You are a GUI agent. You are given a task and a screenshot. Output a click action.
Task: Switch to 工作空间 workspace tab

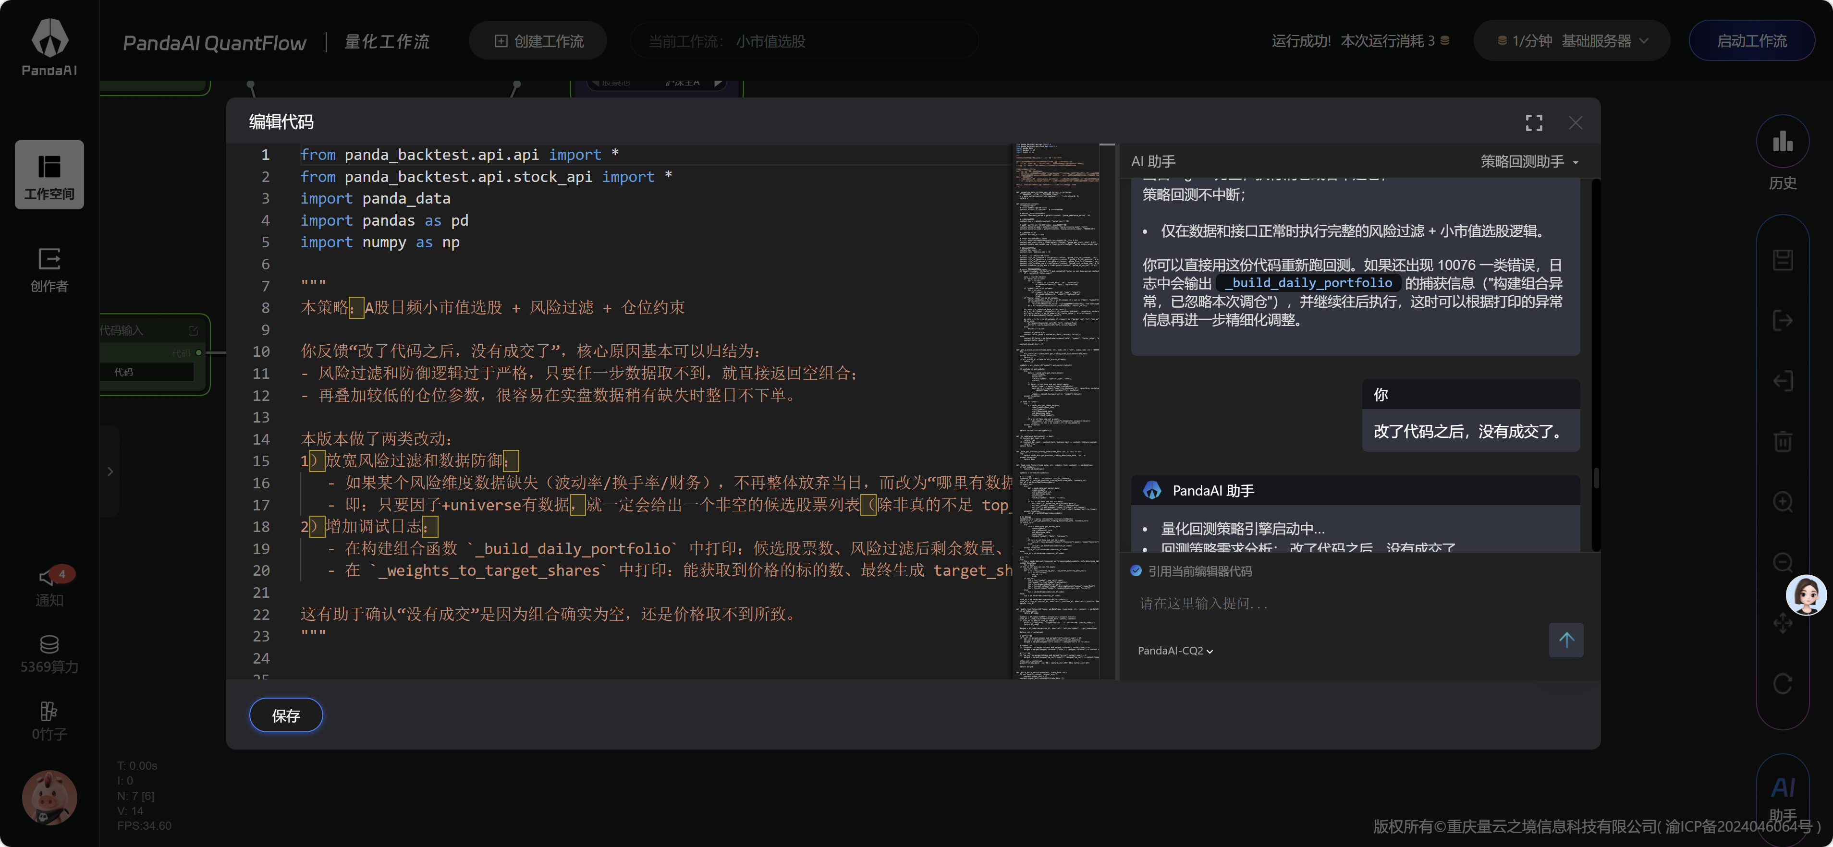pos(49,175)
